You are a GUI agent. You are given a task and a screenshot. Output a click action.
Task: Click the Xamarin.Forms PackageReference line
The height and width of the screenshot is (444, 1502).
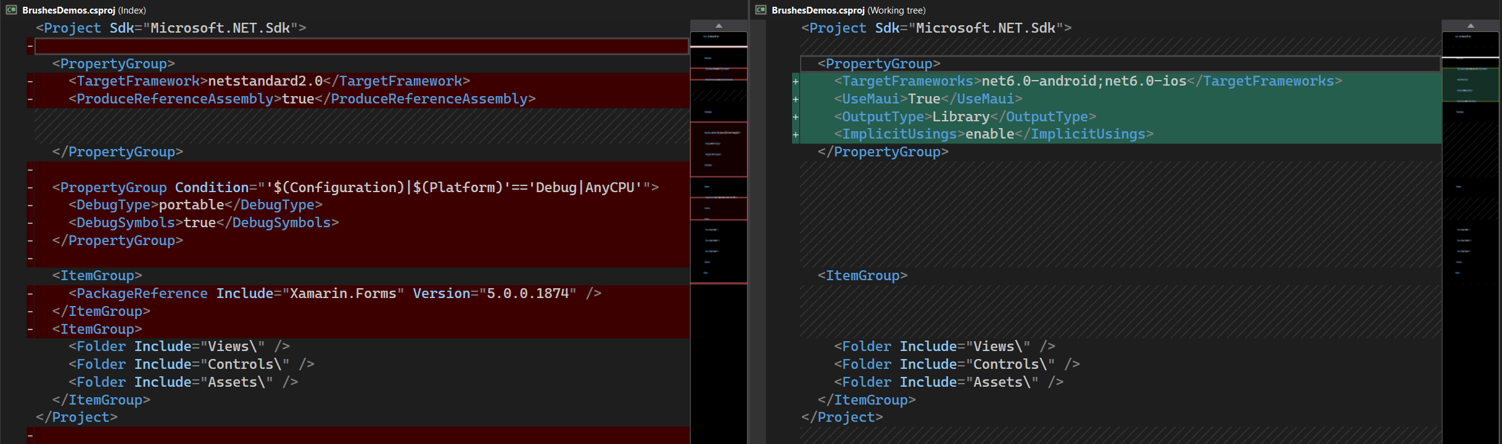tap(335, 294)
